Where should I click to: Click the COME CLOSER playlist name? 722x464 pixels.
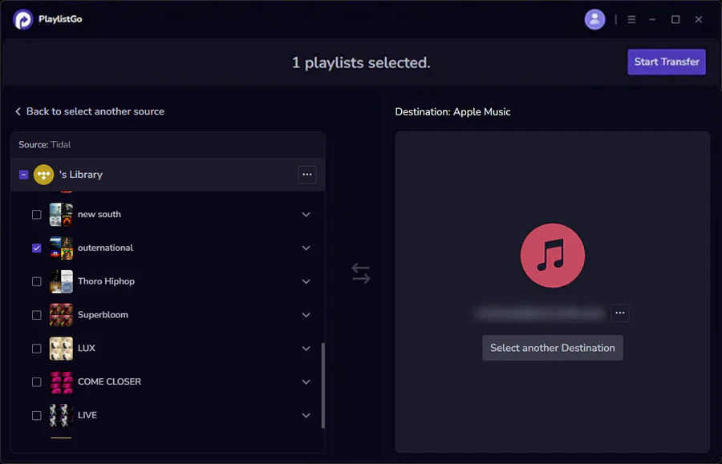click(109, 381)
